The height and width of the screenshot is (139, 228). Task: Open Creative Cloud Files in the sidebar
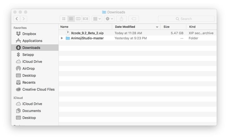click(x=35, y=89)
